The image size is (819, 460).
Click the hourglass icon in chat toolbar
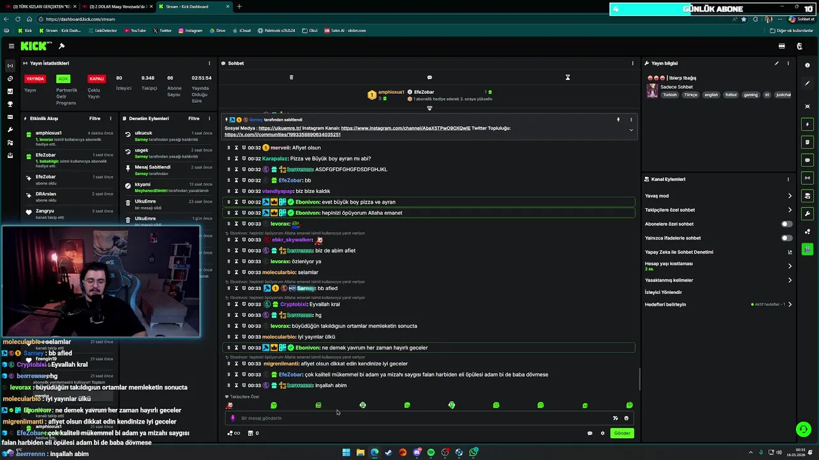point(568,77)
